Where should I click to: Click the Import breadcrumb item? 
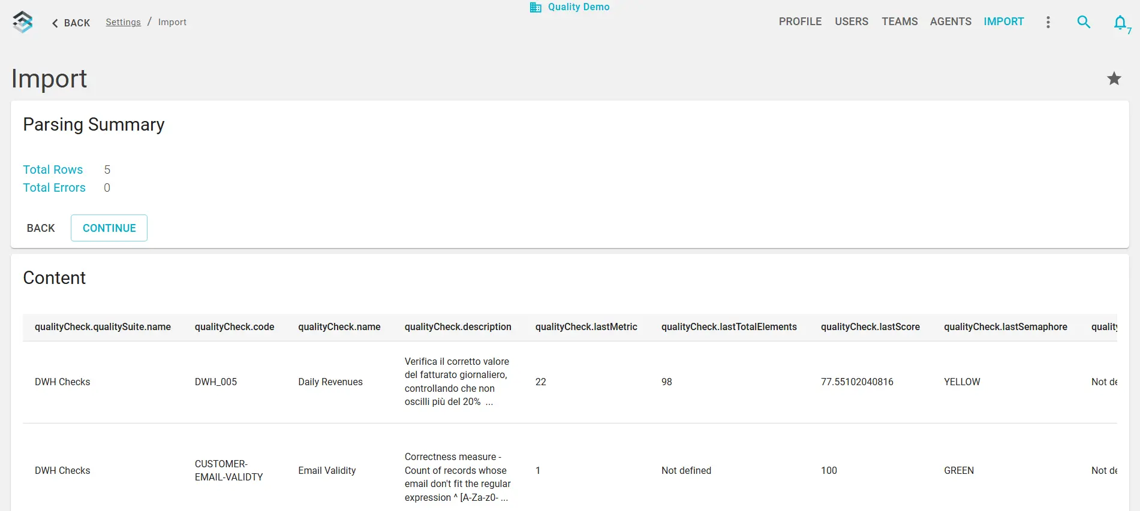172,22
